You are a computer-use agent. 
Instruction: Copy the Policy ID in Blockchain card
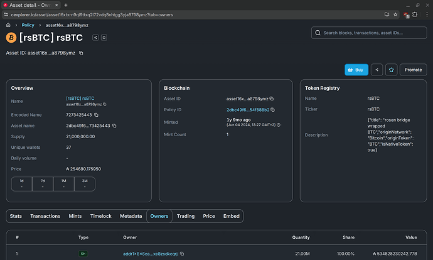click(273, 110)
